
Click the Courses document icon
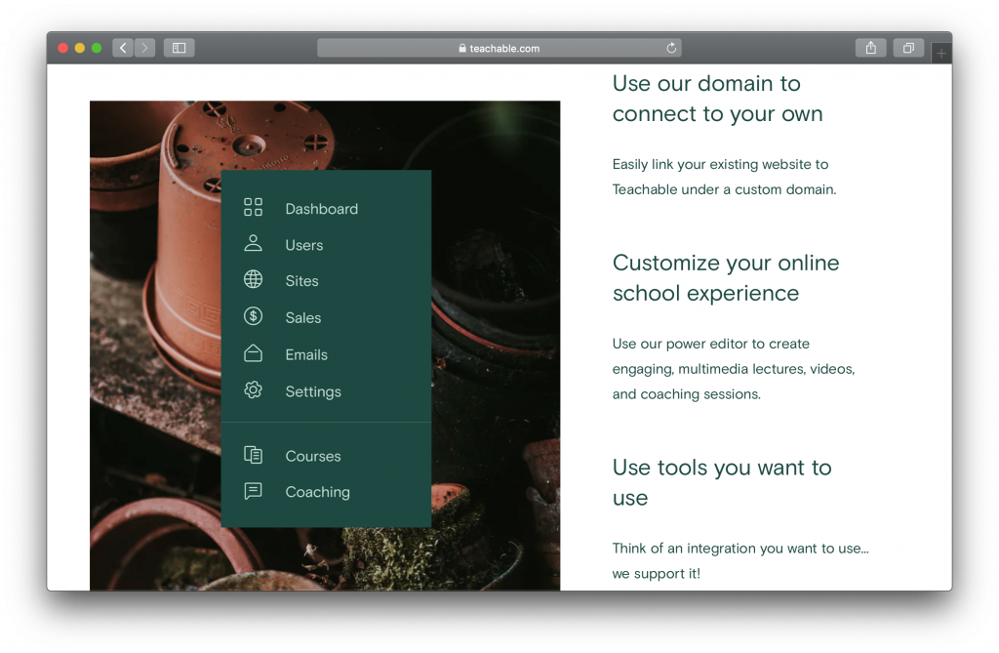point(253,455)
